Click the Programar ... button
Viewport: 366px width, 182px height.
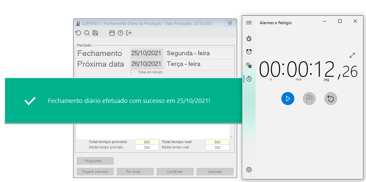point(95,161)
